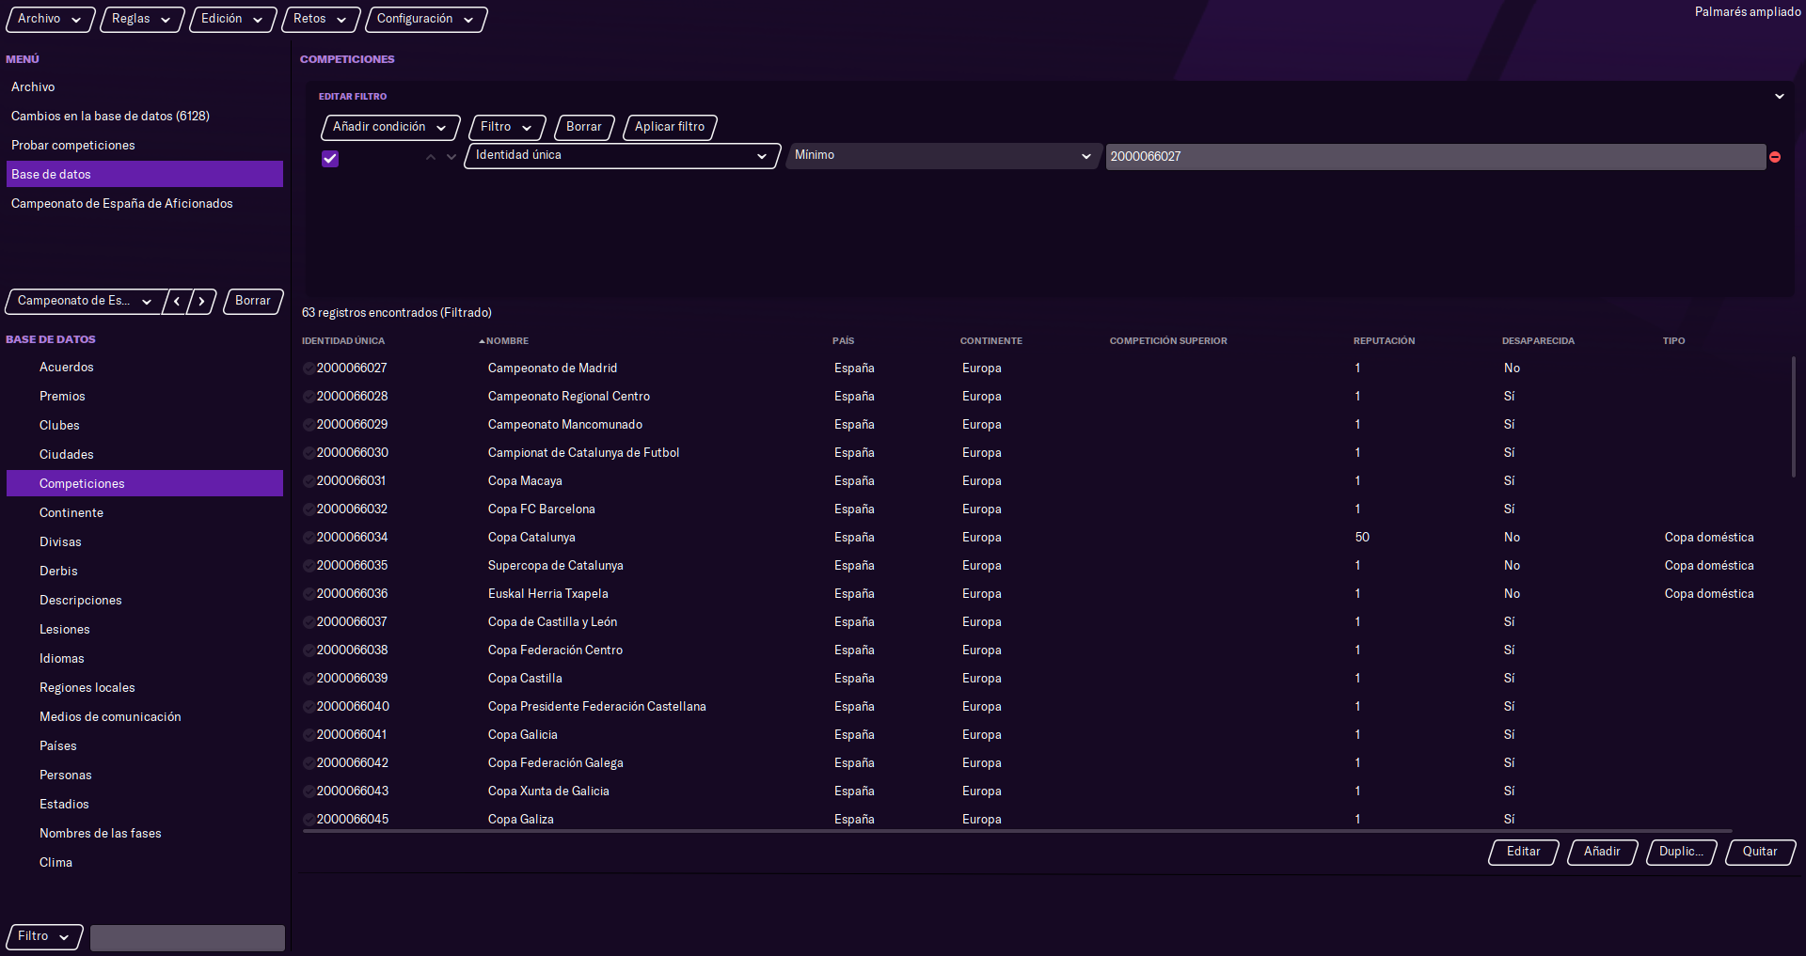Select Medios de comunicación entry

point(145,717)
